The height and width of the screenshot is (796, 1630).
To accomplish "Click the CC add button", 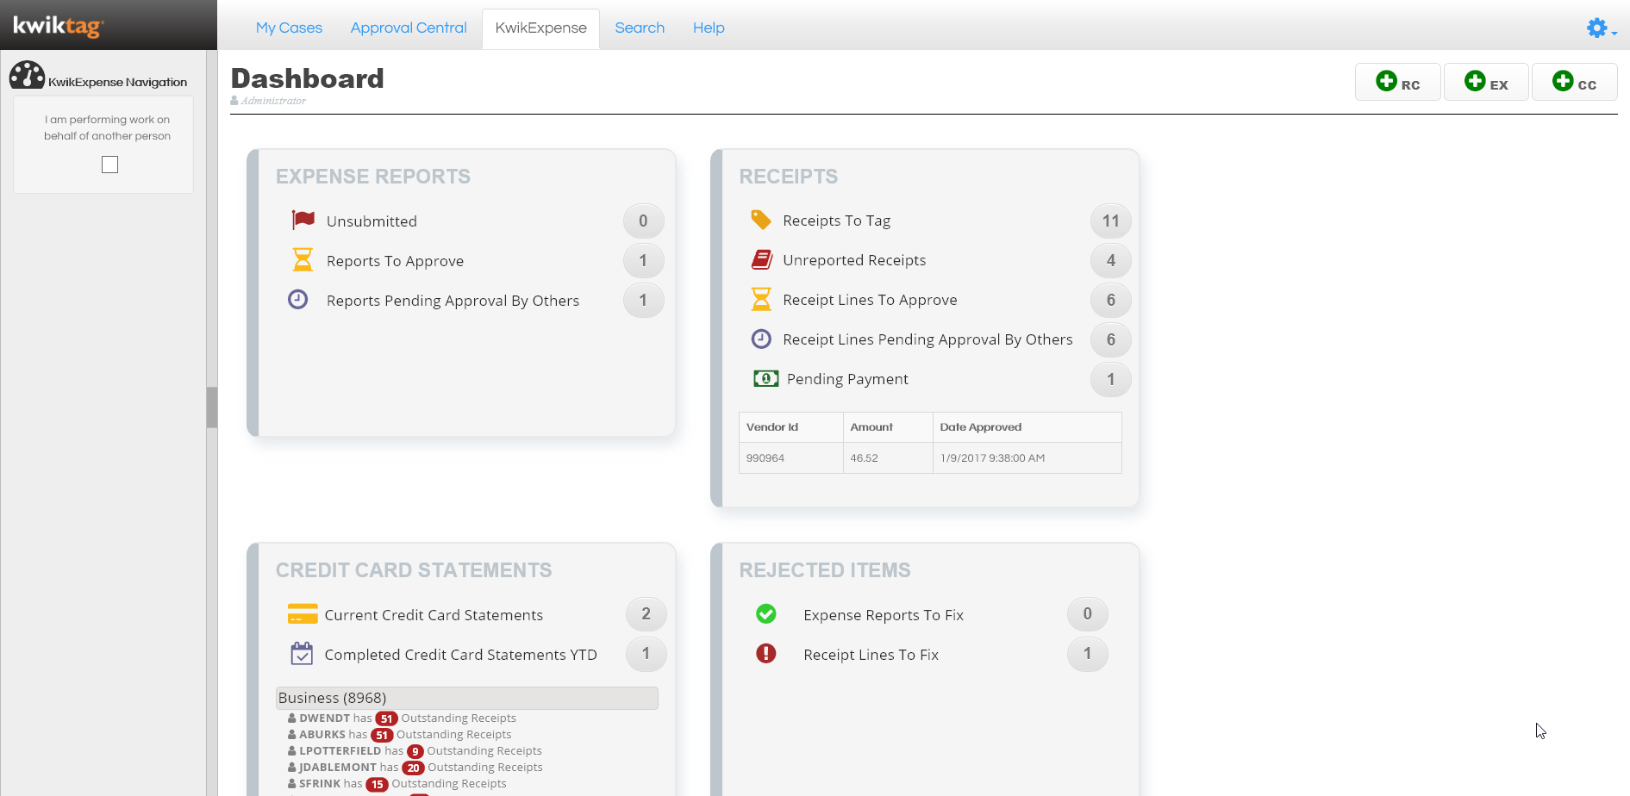I will click(x=1574, y=82).
